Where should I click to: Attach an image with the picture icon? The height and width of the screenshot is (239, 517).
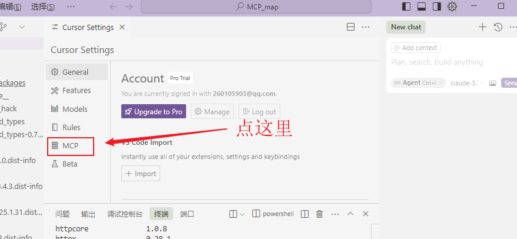(x=493, y=83)
